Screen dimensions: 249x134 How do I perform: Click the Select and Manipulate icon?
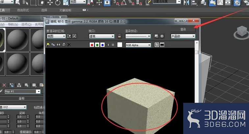tap(99, 3)
